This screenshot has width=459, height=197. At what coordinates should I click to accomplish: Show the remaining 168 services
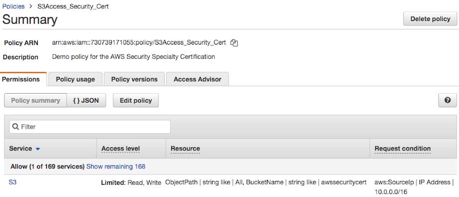pyautogui.click(x=116, y=167)
